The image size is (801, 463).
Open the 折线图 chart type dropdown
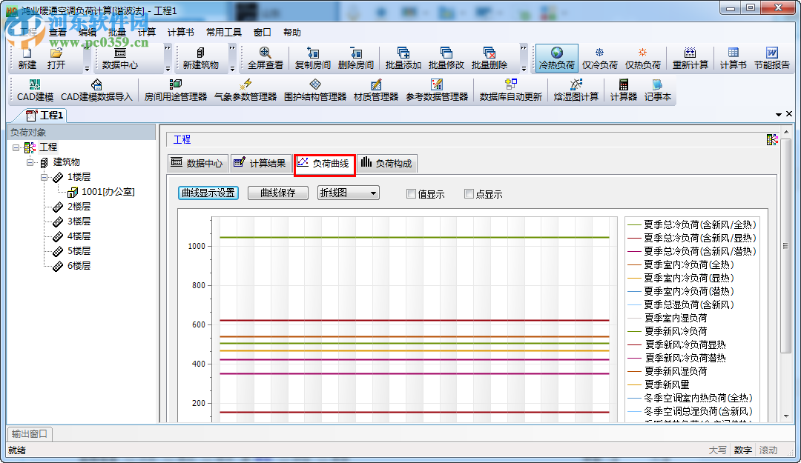tap(348, 193)
